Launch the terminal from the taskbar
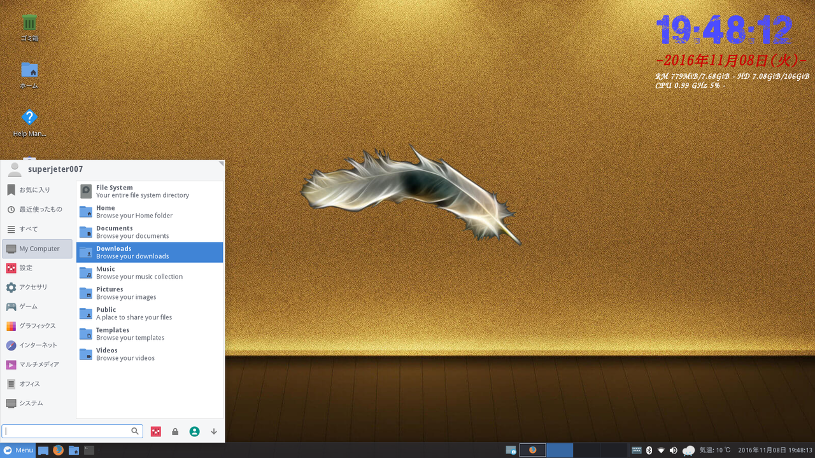This screenshot has height=458, width=815. (x=89, y=450)
